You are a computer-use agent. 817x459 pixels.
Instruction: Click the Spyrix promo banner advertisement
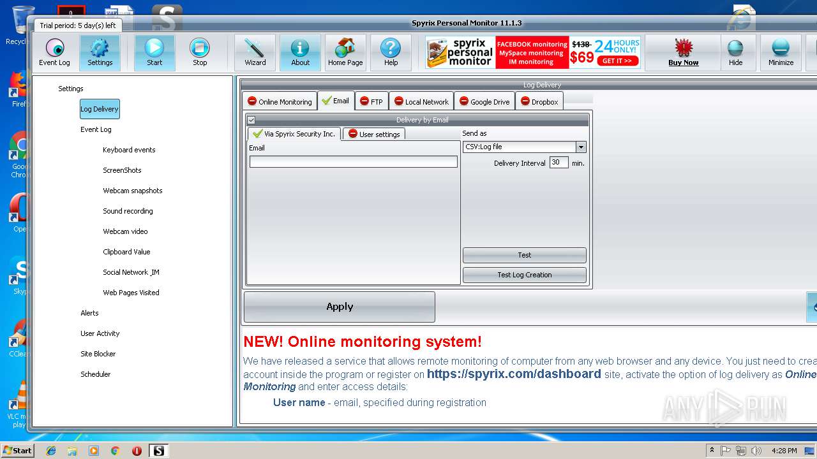(533, 52)
